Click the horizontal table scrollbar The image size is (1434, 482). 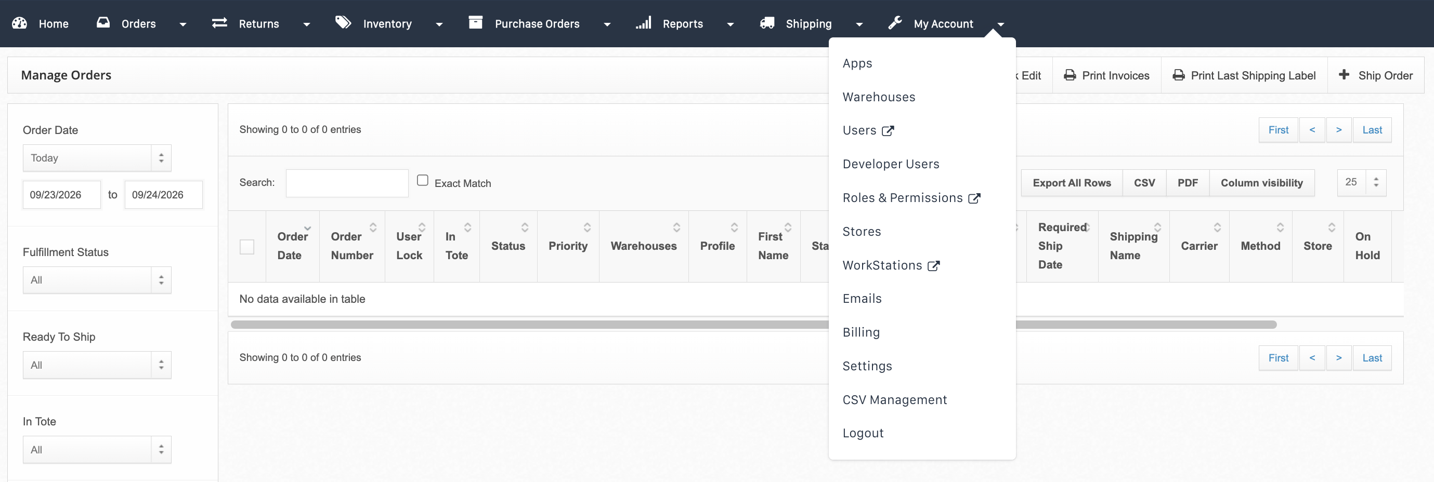753,325
